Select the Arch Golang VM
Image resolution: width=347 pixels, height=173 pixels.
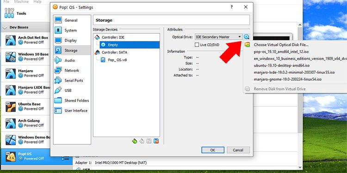pos(25,123)
